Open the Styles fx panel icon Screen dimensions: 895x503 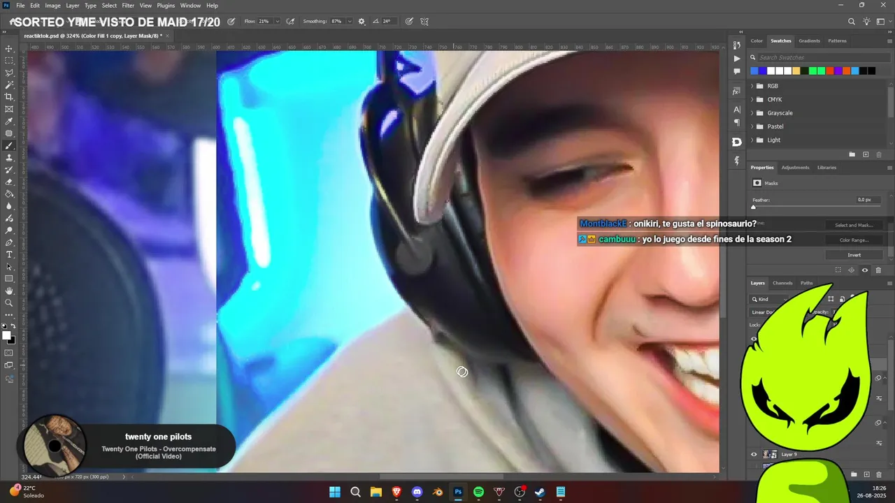pyautogui.click(x=736, y=91)
